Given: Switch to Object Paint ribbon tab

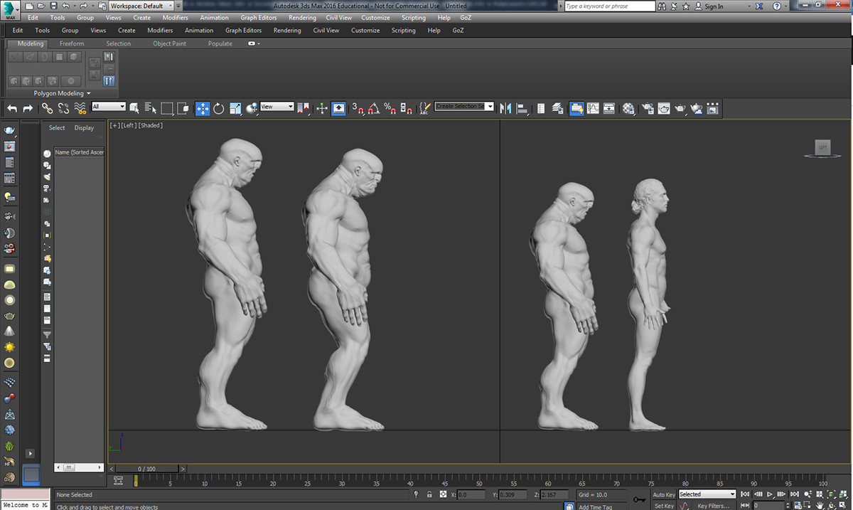Looking at the screenshot, I should [x=169, y=43].
